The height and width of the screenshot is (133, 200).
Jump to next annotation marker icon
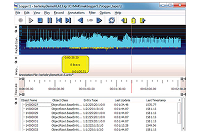click(142, 20)
